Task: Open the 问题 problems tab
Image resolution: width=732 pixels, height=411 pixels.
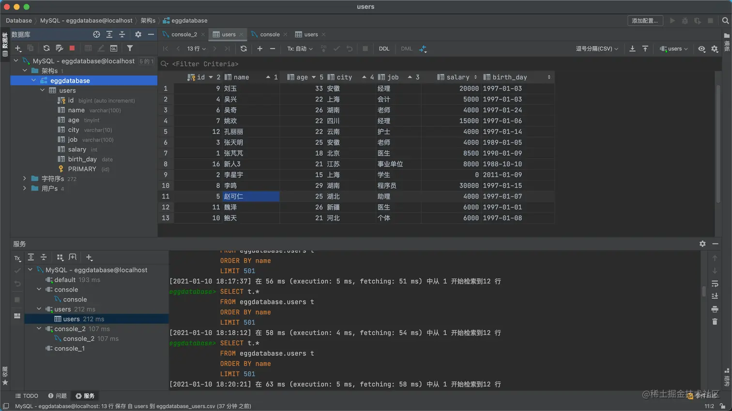Action: 57,396
